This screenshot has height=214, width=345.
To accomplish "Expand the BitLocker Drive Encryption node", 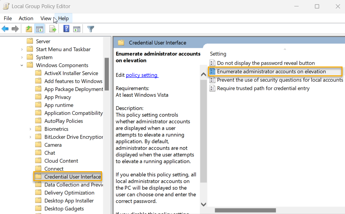I will click(x=30, y=137).
